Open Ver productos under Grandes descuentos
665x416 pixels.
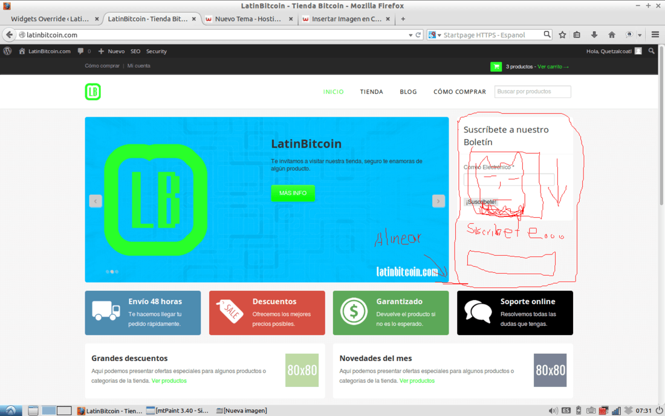[x=169, y=381]
